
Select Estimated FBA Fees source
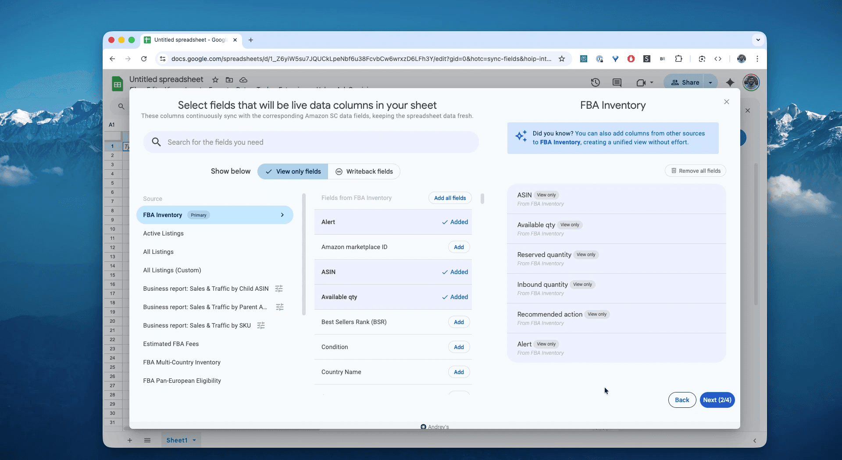(x=171, y=344)
